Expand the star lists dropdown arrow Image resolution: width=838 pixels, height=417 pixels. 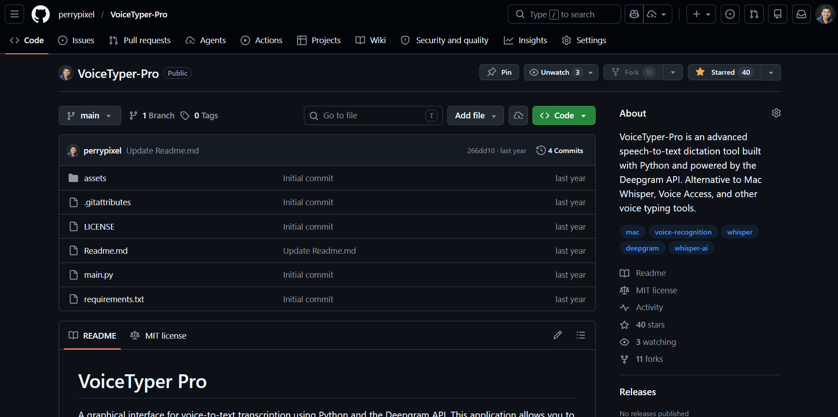(x=771, y=72)
